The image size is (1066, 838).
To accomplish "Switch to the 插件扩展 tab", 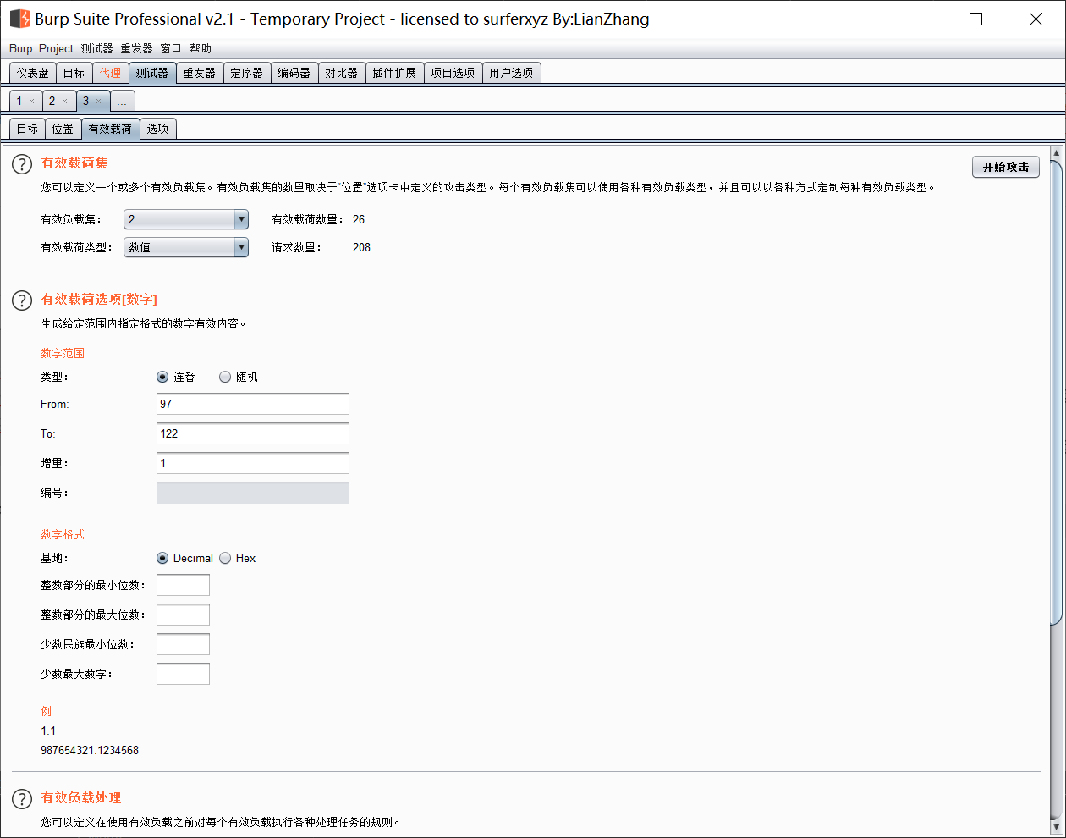I will coord(394,74).
